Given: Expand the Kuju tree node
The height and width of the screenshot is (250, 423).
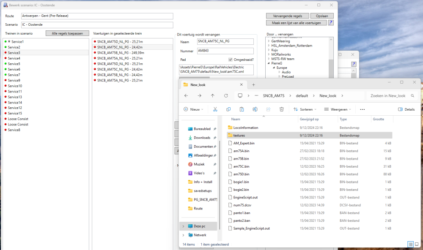Looking at the screenshot, I should [x=269, y=50].
